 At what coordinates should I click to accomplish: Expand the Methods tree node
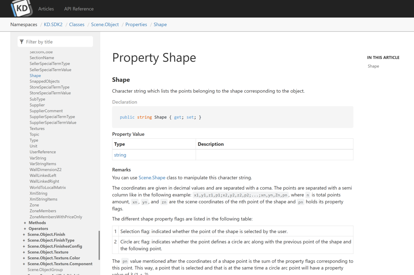25,223
